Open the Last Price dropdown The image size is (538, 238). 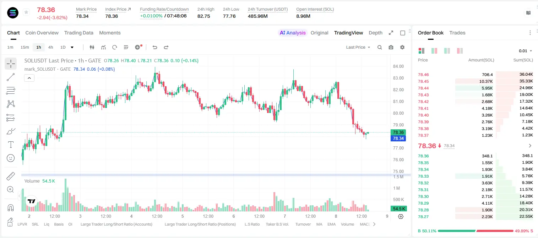coord(358,47)
